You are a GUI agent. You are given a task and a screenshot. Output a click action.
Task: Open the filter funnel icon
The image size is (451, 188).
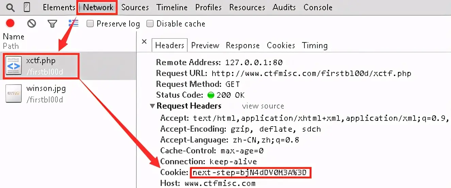pos(52,23)
